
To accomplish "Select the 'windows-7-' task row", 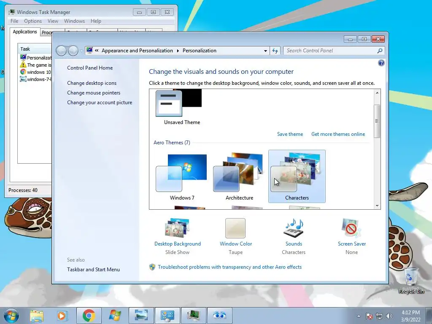I will click(x=35, y=79).
